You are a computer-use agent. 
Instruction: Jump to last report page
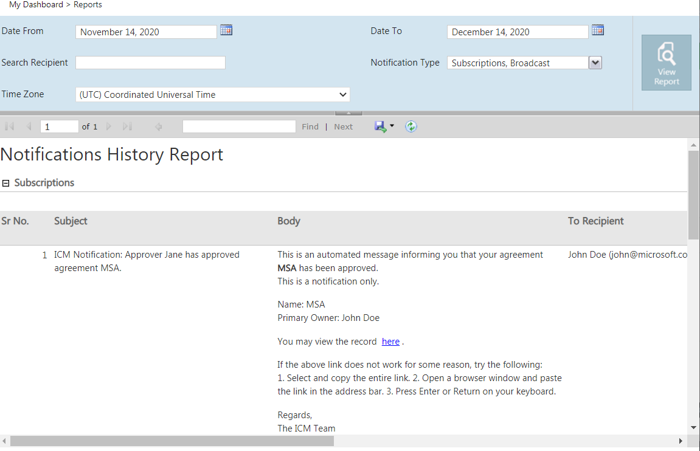tap(127, 126)
